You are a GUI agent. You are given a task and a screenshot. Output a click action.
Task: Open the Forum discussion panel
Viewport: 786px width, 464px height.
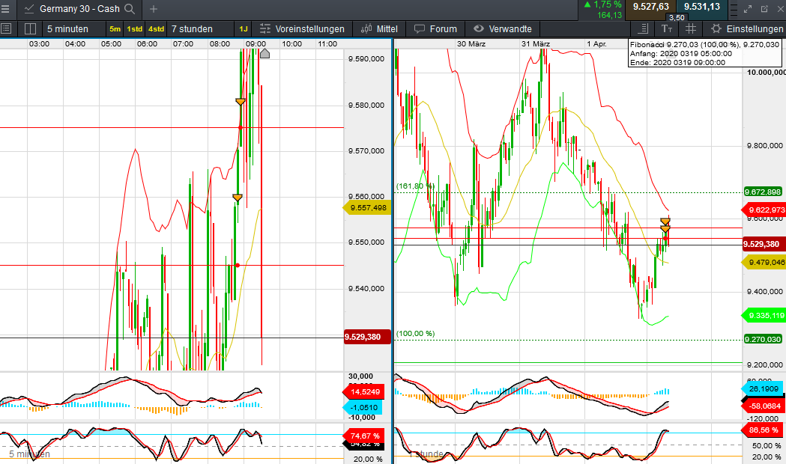click(435, 29)
